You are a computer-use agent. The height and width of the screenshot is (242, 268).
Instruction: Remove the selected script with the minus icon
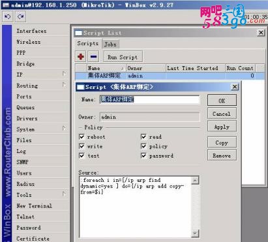pyautogui.click(x=94, y=57)
